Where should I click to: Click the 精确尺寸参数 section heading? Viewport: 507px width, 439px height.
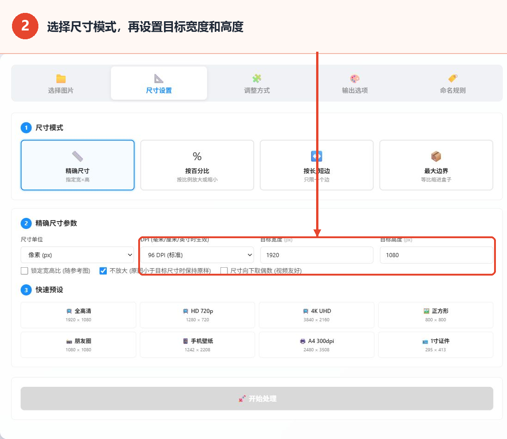tap(56, 223)
